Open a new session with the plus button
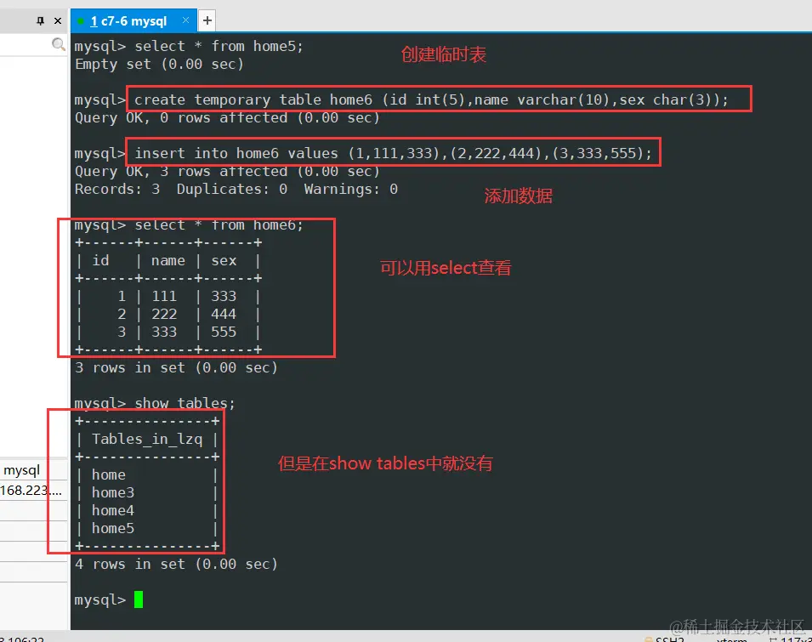This screenshot has width=812, height=642. coord(207,20)
